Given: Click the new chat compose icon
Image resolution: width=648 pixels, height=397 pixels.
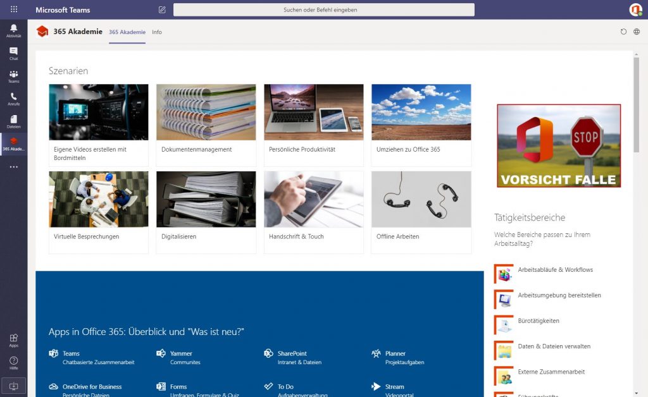Looking at the screenshot, I should coord(162,9).
